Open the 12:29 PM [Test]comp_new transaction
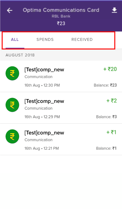122x209 pixels. click(x=61, y=108)
